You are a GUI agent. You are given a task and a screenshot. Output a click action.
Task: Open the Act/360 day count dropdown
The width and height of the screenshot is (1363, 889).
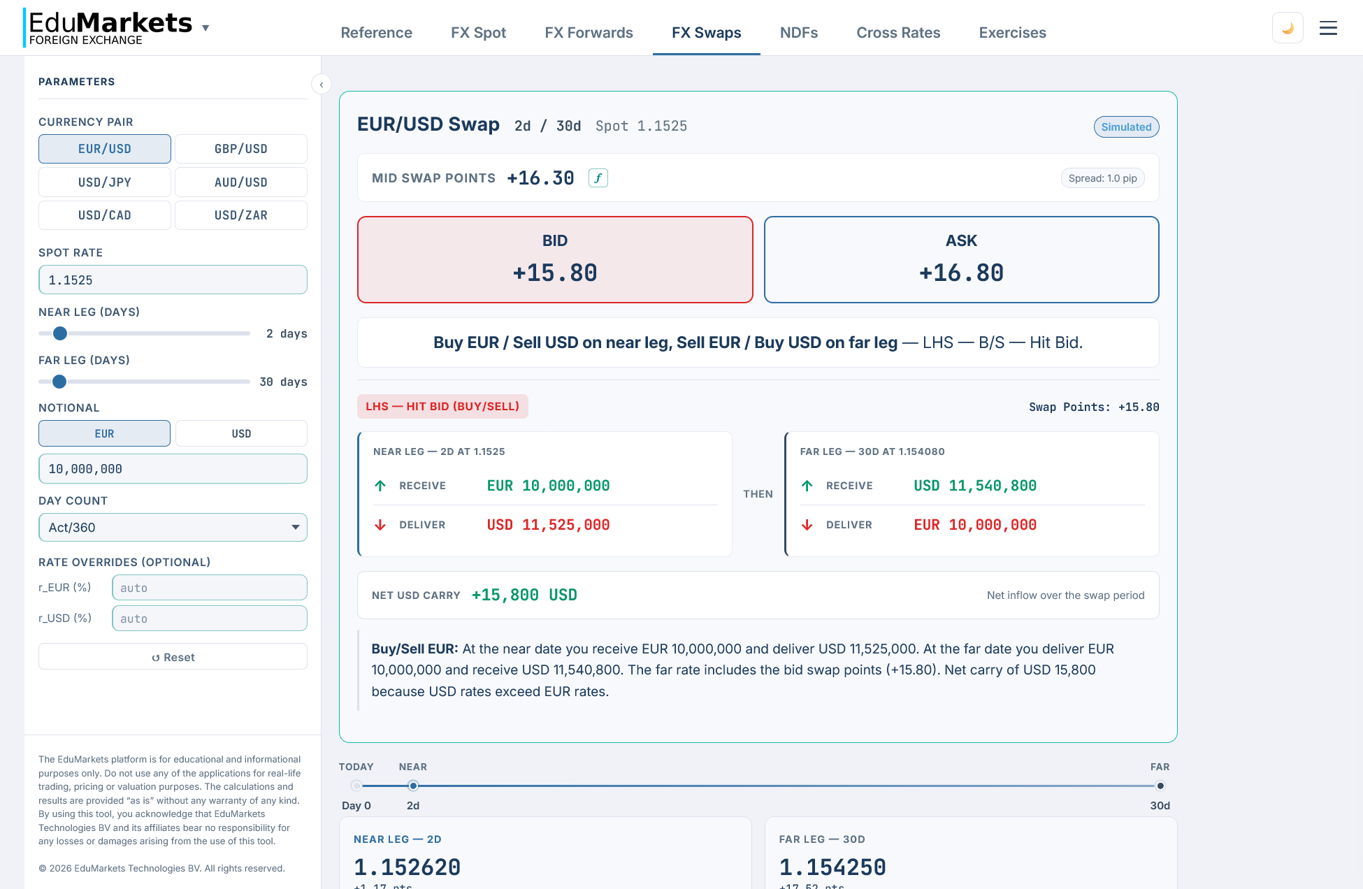(173, 527)
